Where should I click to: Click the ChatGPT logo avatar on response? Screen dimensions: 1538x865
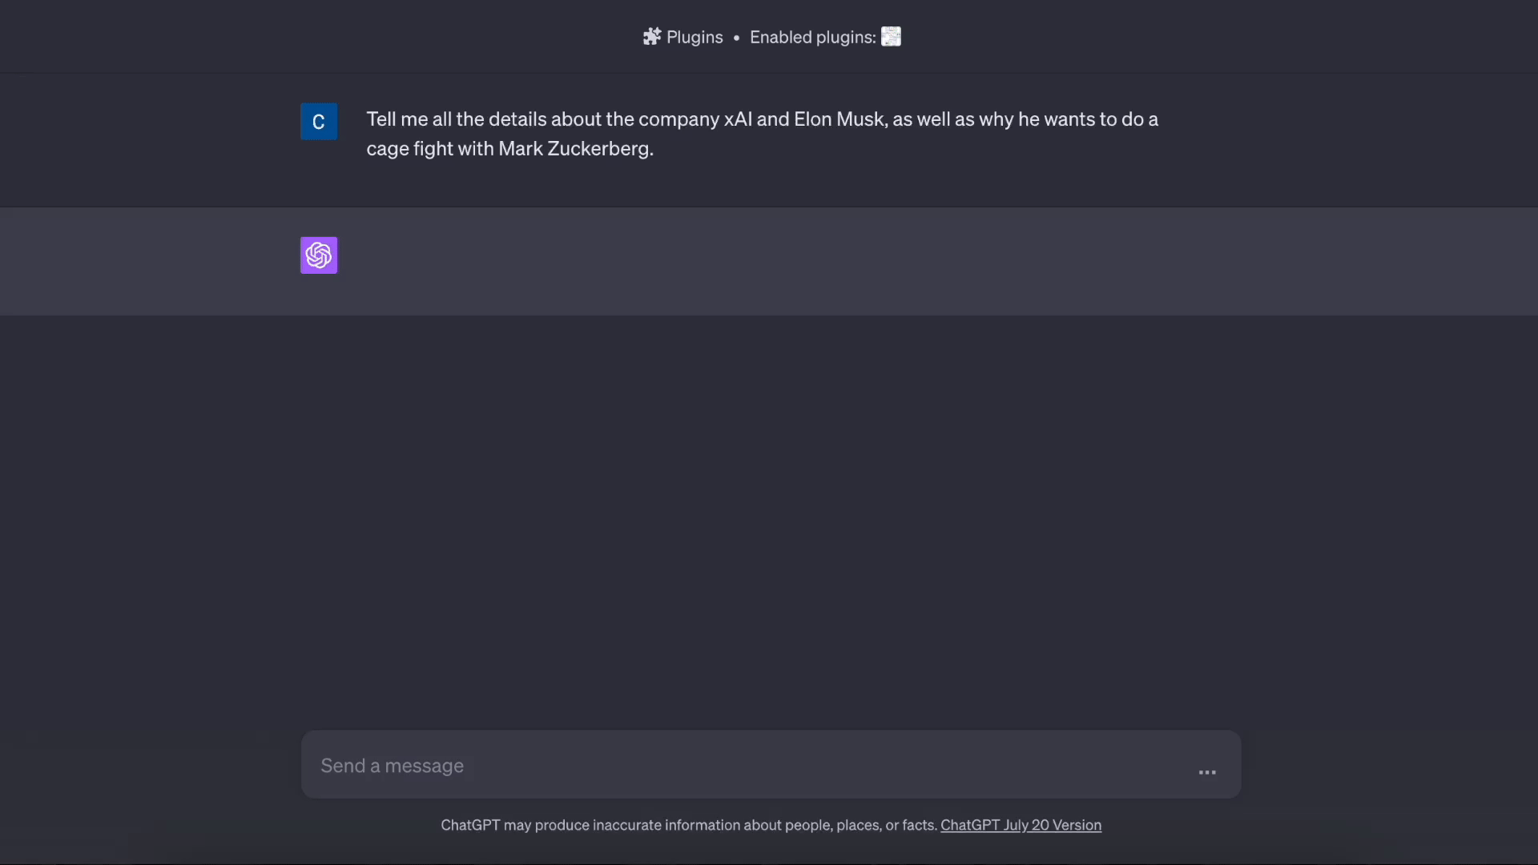(x=318, y=255)
